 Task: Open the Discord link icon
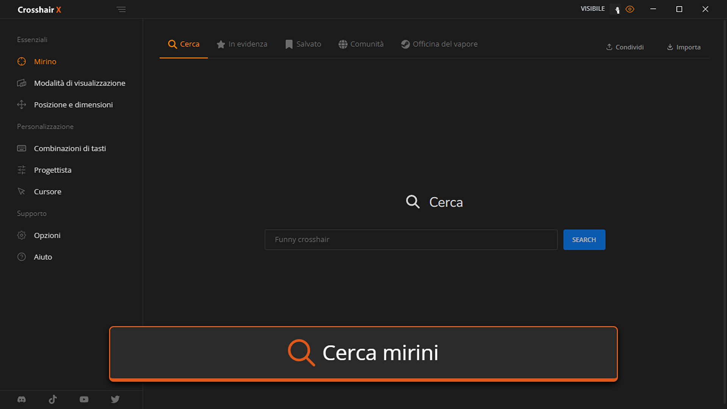click(22, 399)
